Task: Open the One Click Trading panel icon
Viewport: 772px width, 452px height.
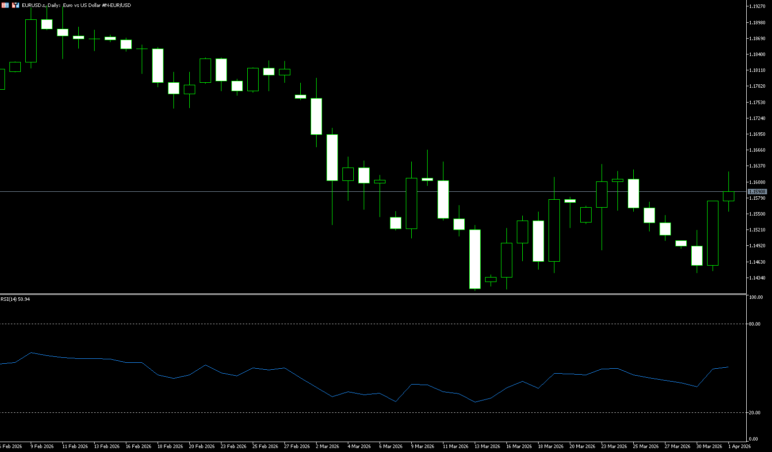Action: tap(15, 5)
